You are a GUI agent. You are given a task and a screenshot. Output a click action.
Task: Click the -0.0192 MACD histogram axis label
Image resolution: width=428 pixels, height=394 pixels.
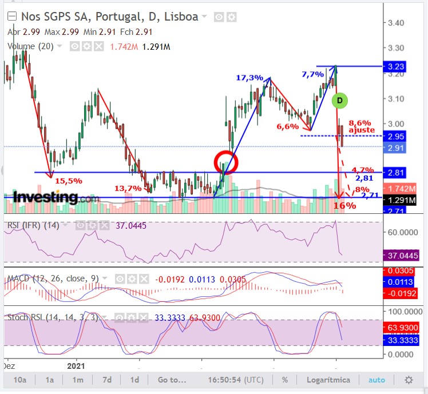point(401,293)
